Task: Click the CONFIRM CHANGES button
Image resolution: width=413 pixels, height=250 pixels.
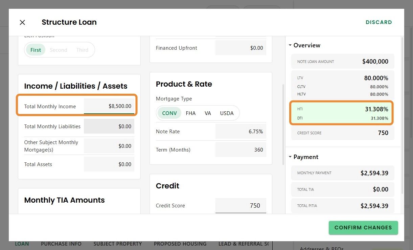Action: coord(363,228)
